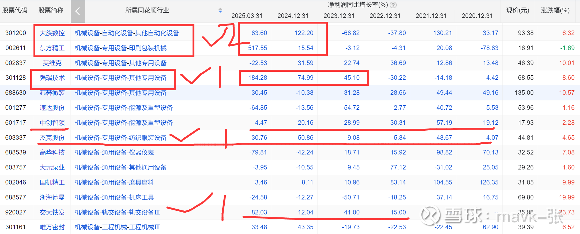Screen dimensions: 580x234
Task: Open stock link 唯万密封
Action: click(52, 227)
